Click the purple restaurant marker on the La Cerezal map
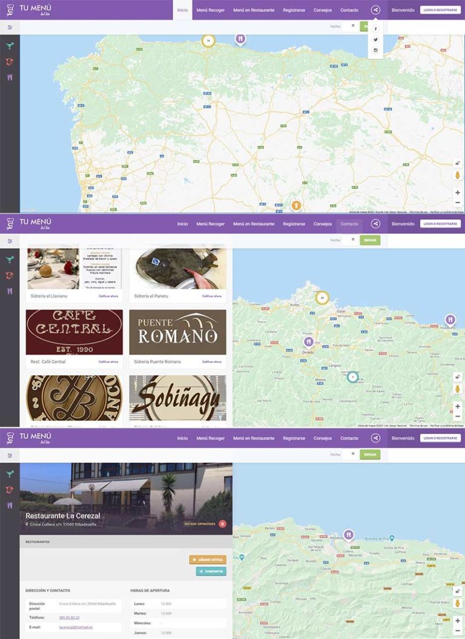Screen dimensions: 465x639 click(x=348, y=535)
